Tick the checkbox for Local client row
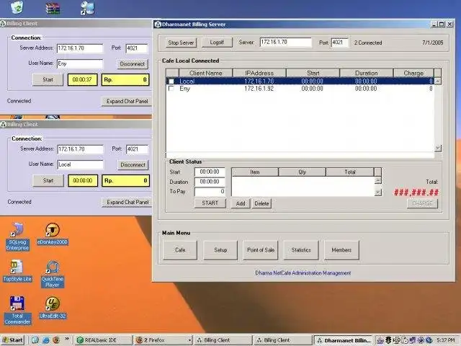461x346 pixels. point(171,81)
